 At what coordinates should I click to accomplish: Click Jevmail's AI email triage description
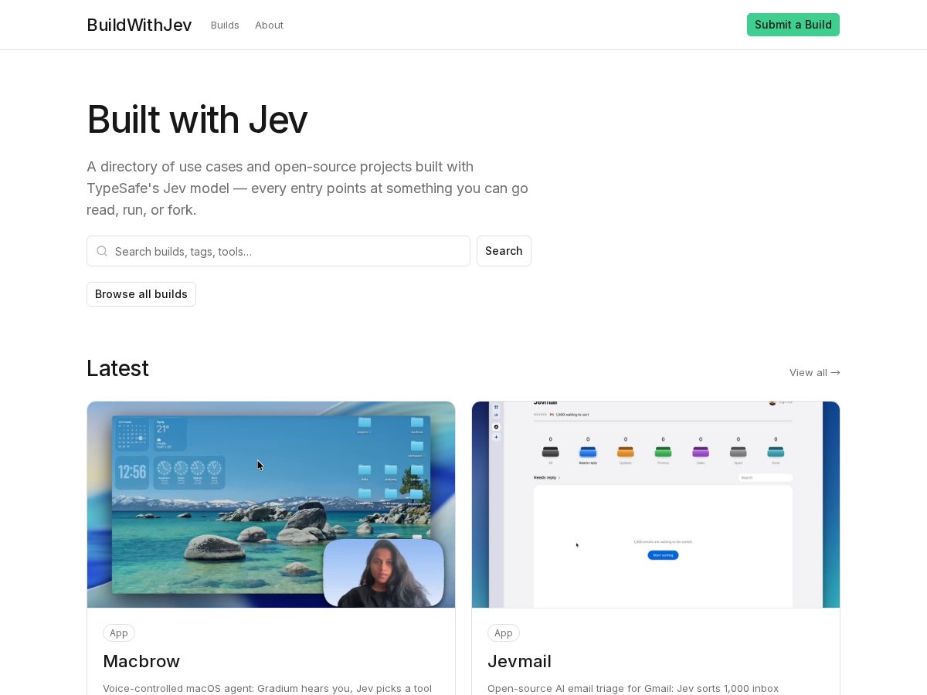click(633, 688)
